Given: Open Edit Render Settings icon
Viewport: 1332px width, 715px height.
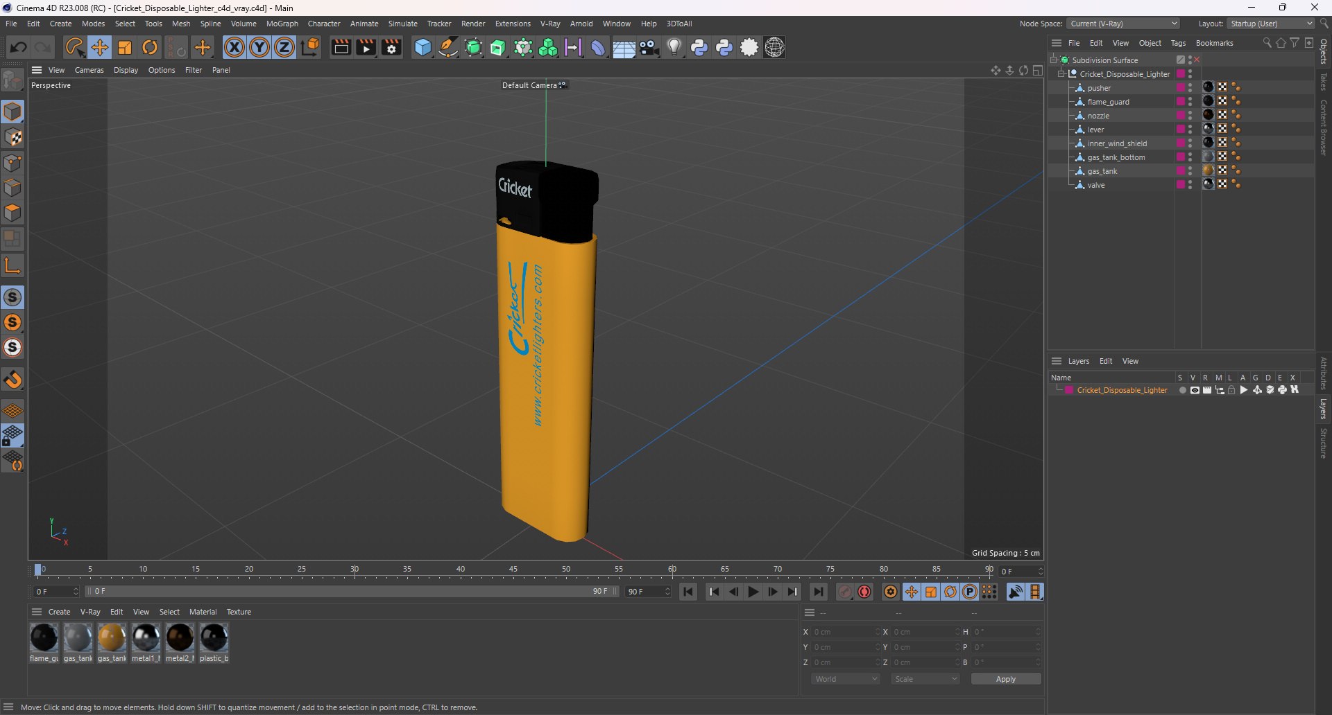Looking at the screenshot, I should tap(392, 47).
